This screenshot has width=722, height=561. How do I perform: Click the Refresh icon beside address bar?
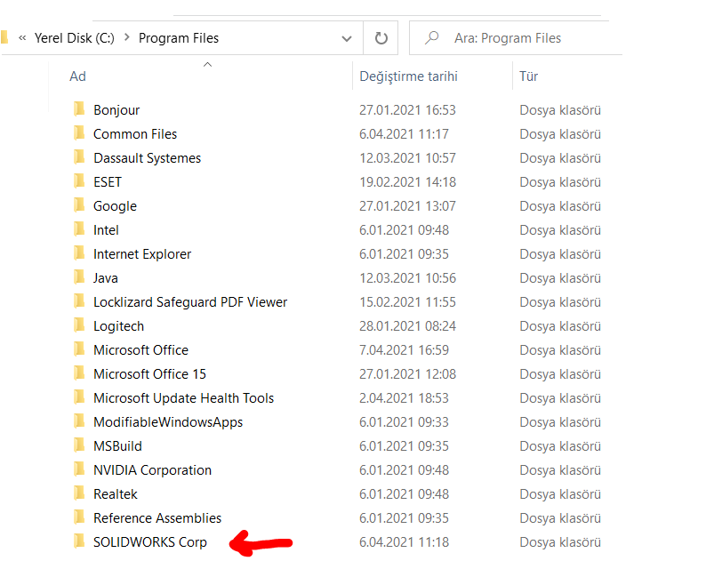click(381, 38)
